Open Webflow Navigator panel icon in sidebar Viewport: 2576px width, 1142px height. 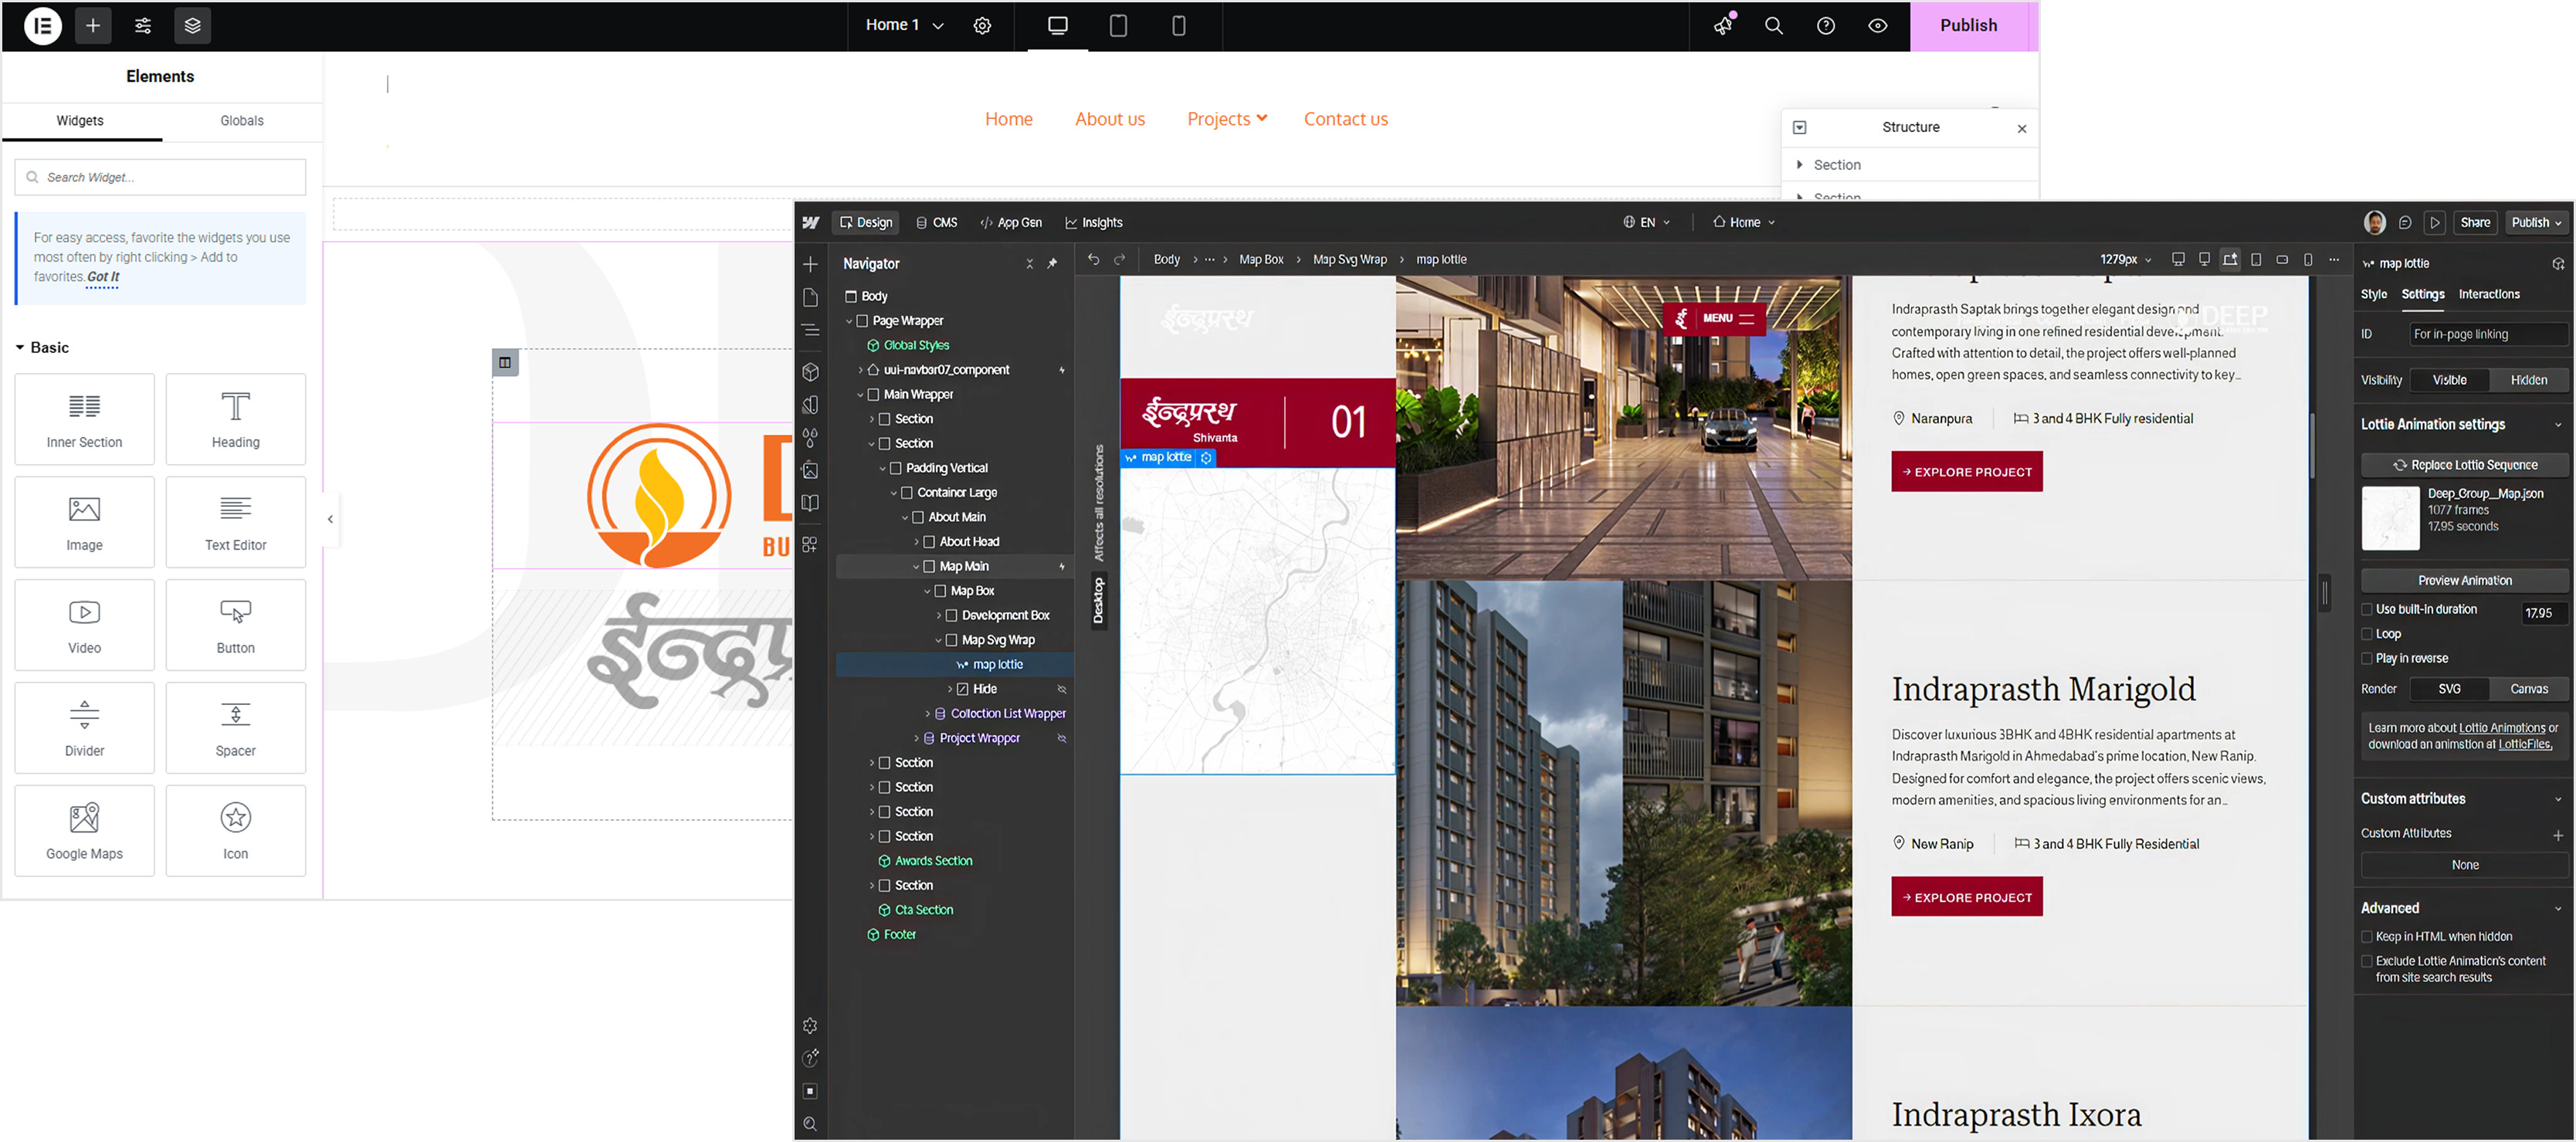[x=811, y=330]
